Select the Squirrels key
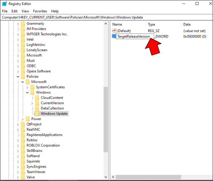The width and height of the screenshot is (213, 181). tap(33, 161)
